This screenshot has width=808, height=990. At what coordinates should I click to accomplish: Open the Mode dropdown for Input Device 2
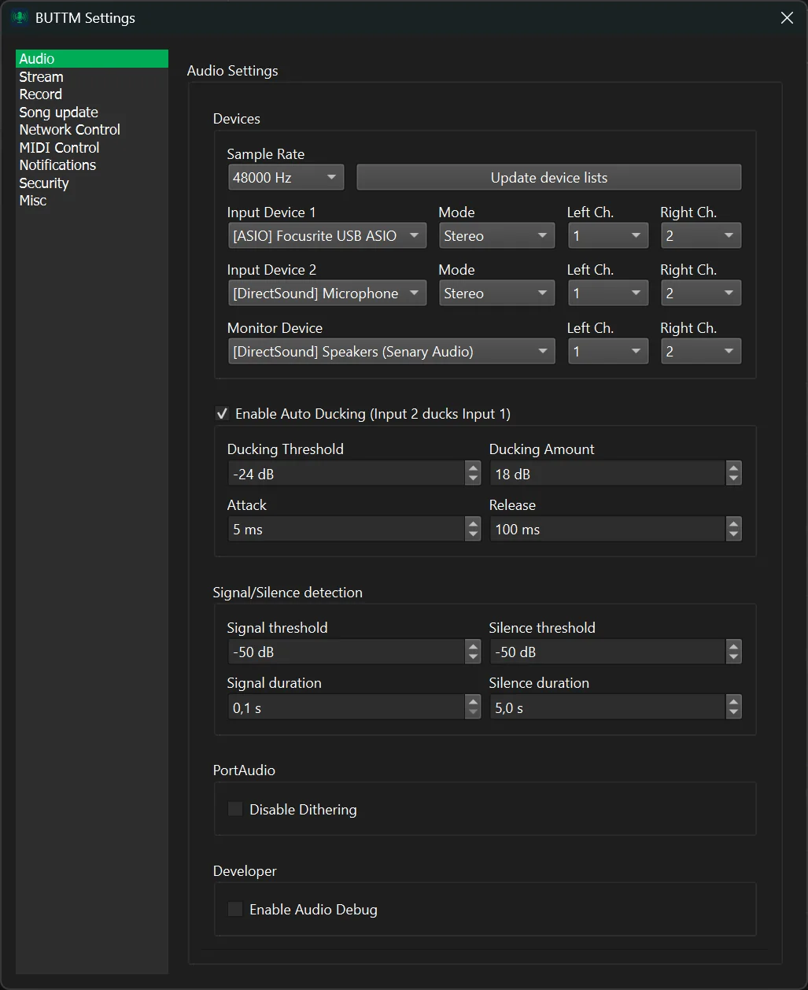pyautogui.click(x=496, y=293)
